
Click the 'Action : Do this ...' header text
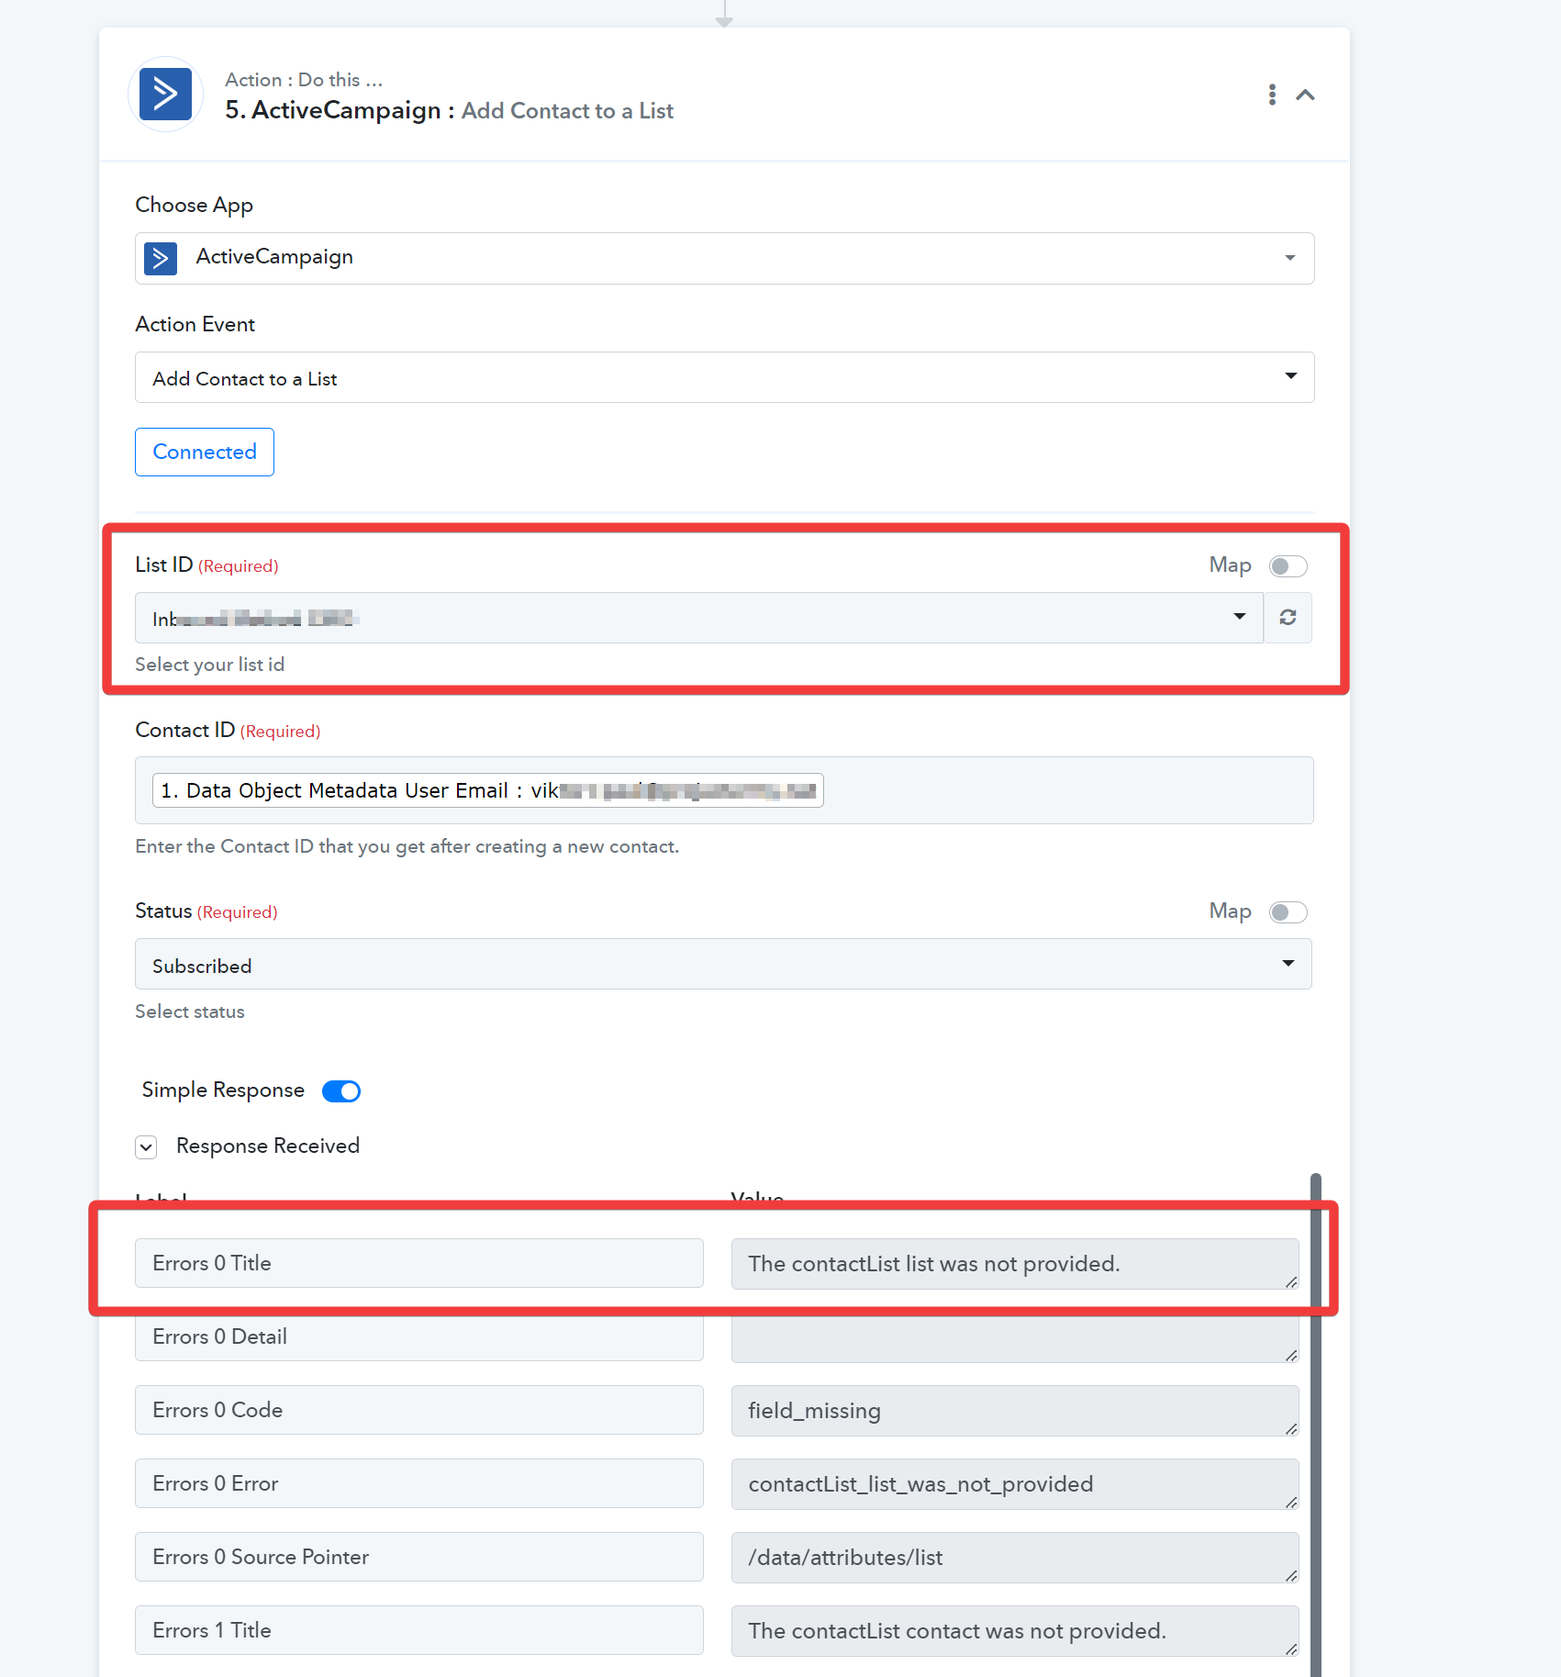click(304, 80)
